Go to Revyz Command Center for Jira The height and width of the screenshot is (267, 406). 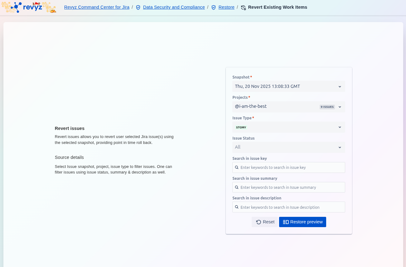[97, 7]
